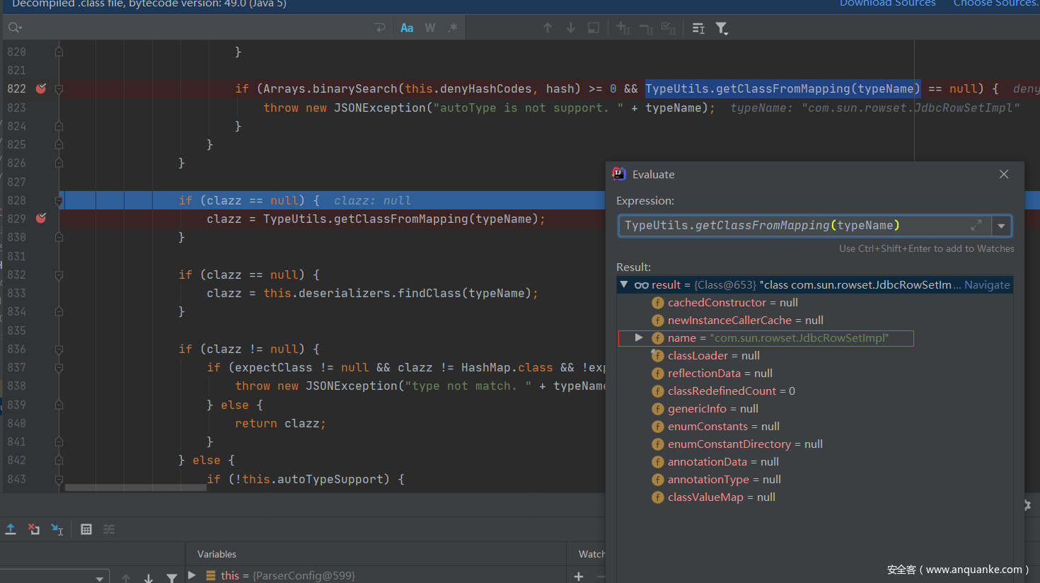Open the expression history dropdown
1040x583 pixels.
pos(1001,226)
